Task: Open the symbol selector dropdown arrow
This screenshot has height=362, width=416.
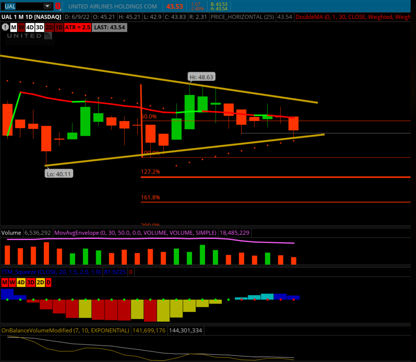Action: [48, 6]
